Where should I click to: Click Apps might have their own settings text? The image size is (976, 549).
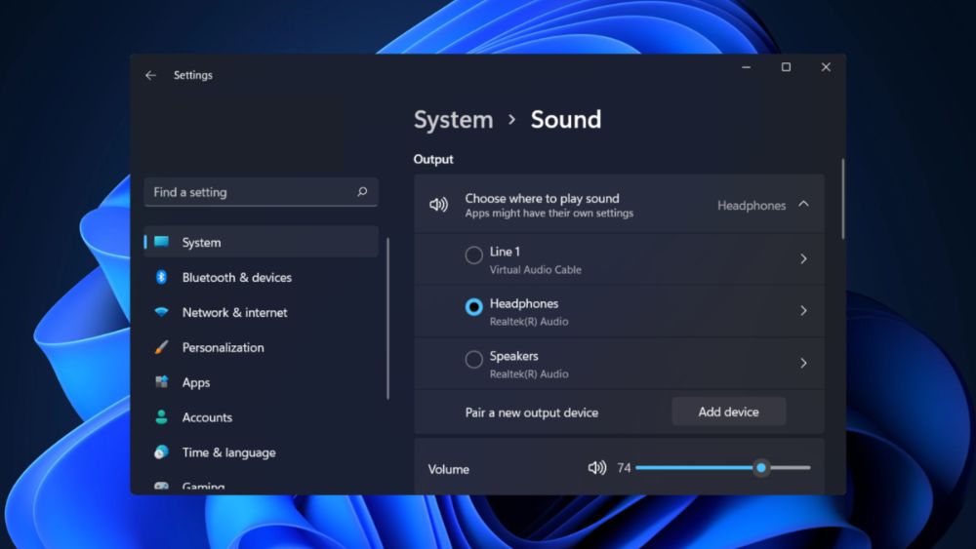(549, 214)
